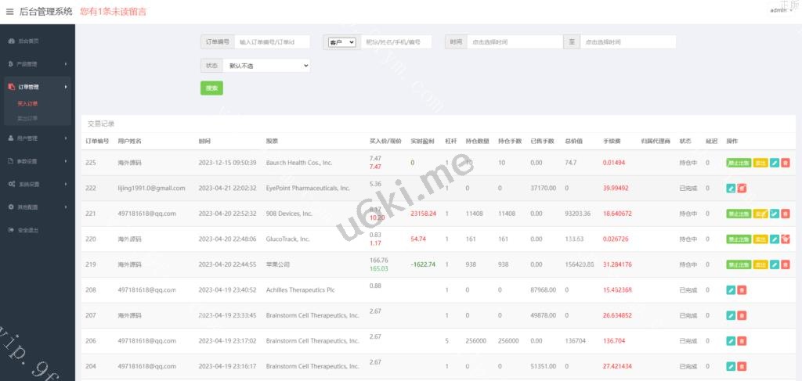This screenshot has height=381, width=802.
Task: Click the red delete icon for order 225
Action: [x=786, y=163]
